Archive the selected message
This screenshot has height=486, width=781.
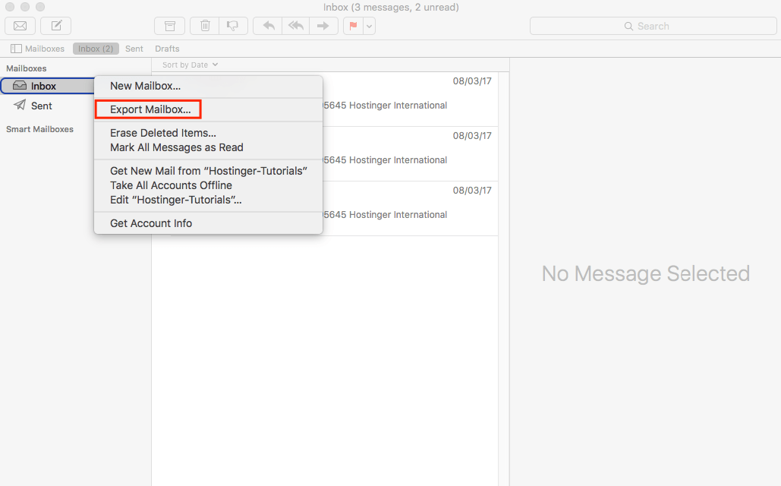[x=169, y=26]
